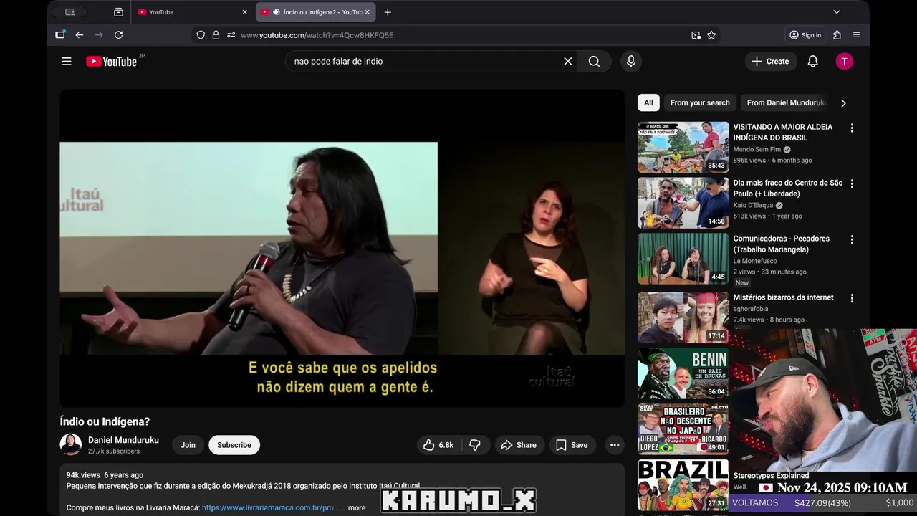Run search with the magnifier button

(x=594, y=62)
